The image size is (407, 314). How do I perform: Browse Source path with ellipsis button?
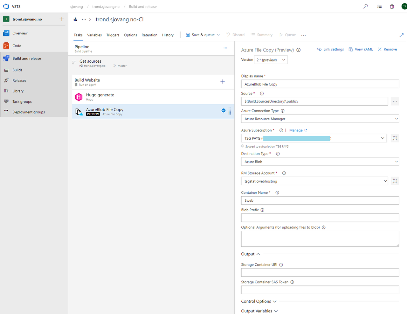(x=395, y=101)
